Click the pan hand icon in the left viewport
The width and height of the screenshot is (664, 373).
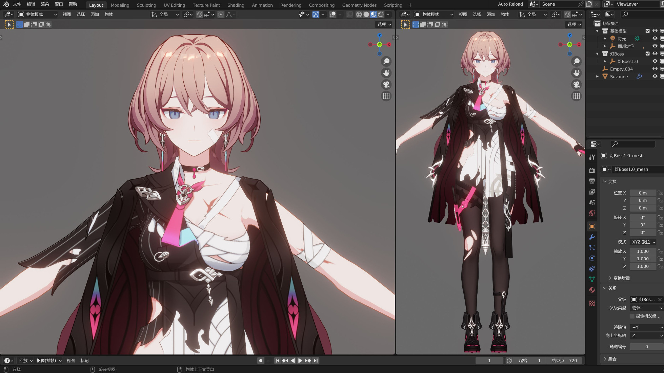pyautogui.click(x=386, y=73)
